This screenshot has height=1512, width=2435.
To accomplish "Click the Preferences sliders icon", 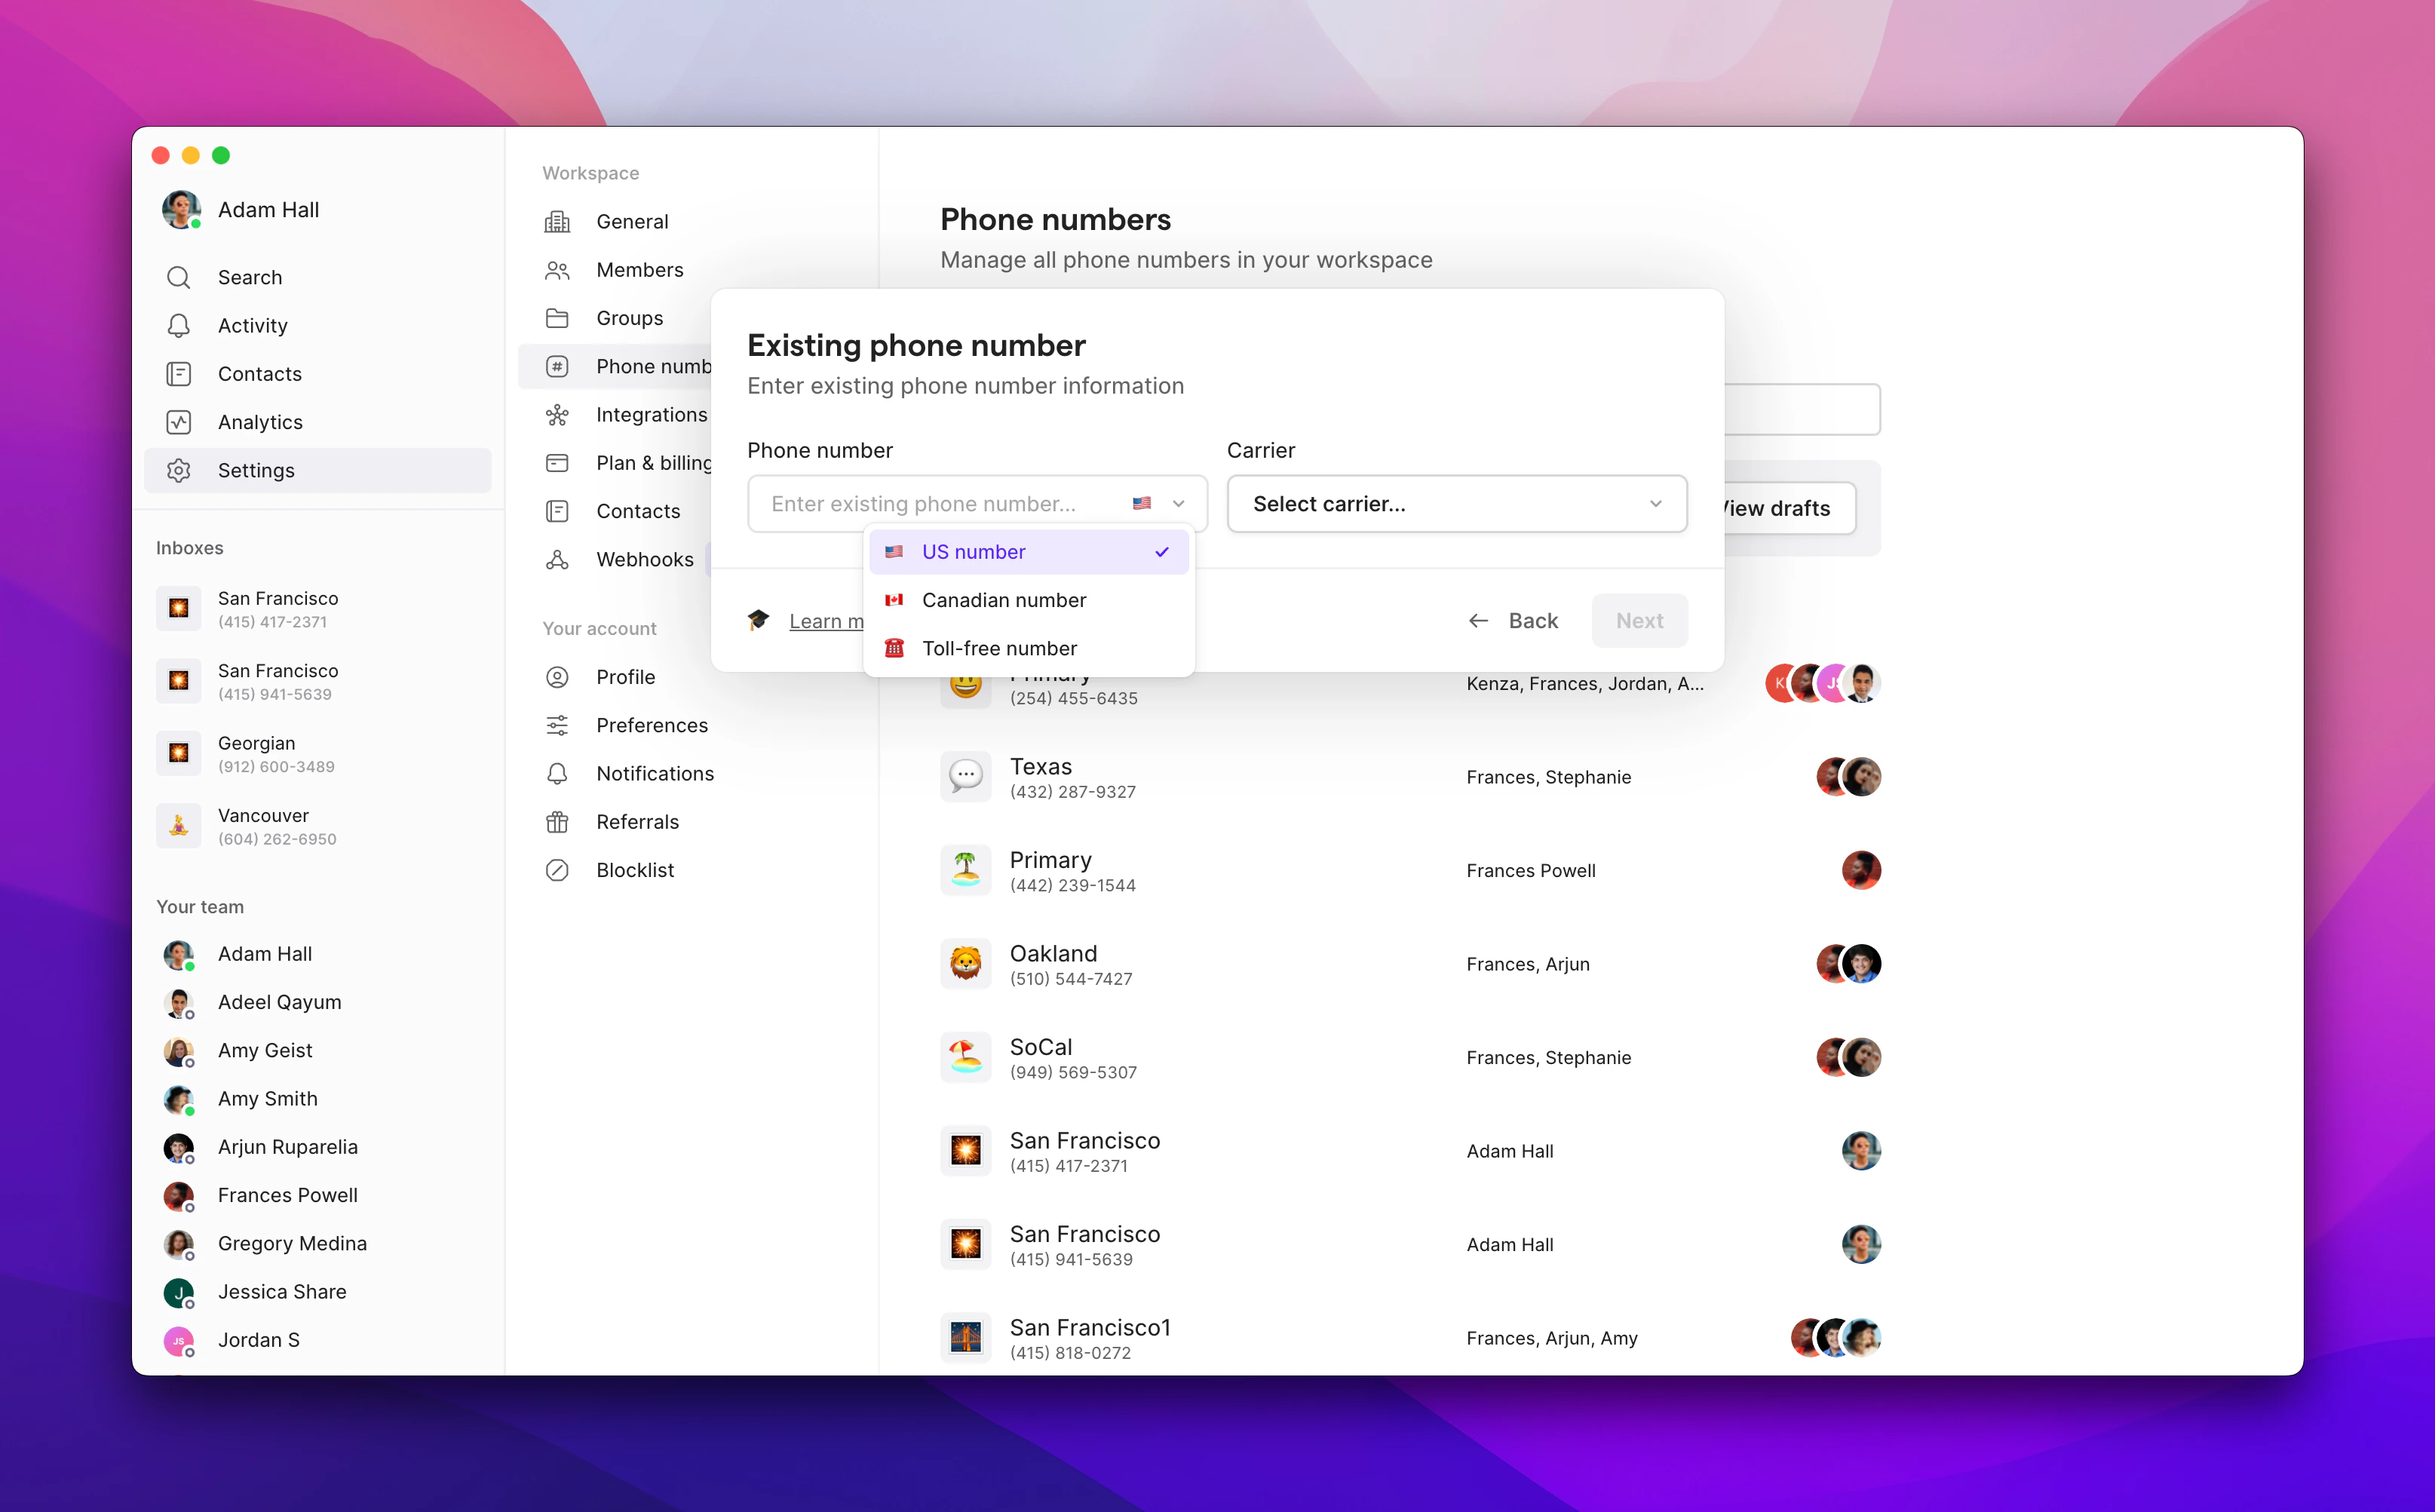I will pos(557,725).
